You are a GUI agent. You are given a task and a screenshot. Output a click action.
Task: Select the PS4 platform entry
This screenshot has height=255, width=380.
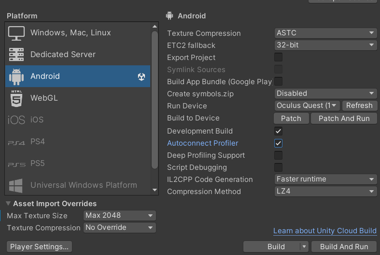point(78,142)
